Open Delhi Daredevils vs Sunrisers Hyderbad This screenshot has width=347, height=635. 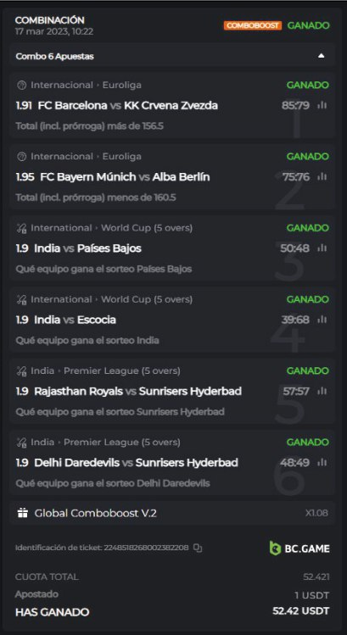click(x=137, y=463)
